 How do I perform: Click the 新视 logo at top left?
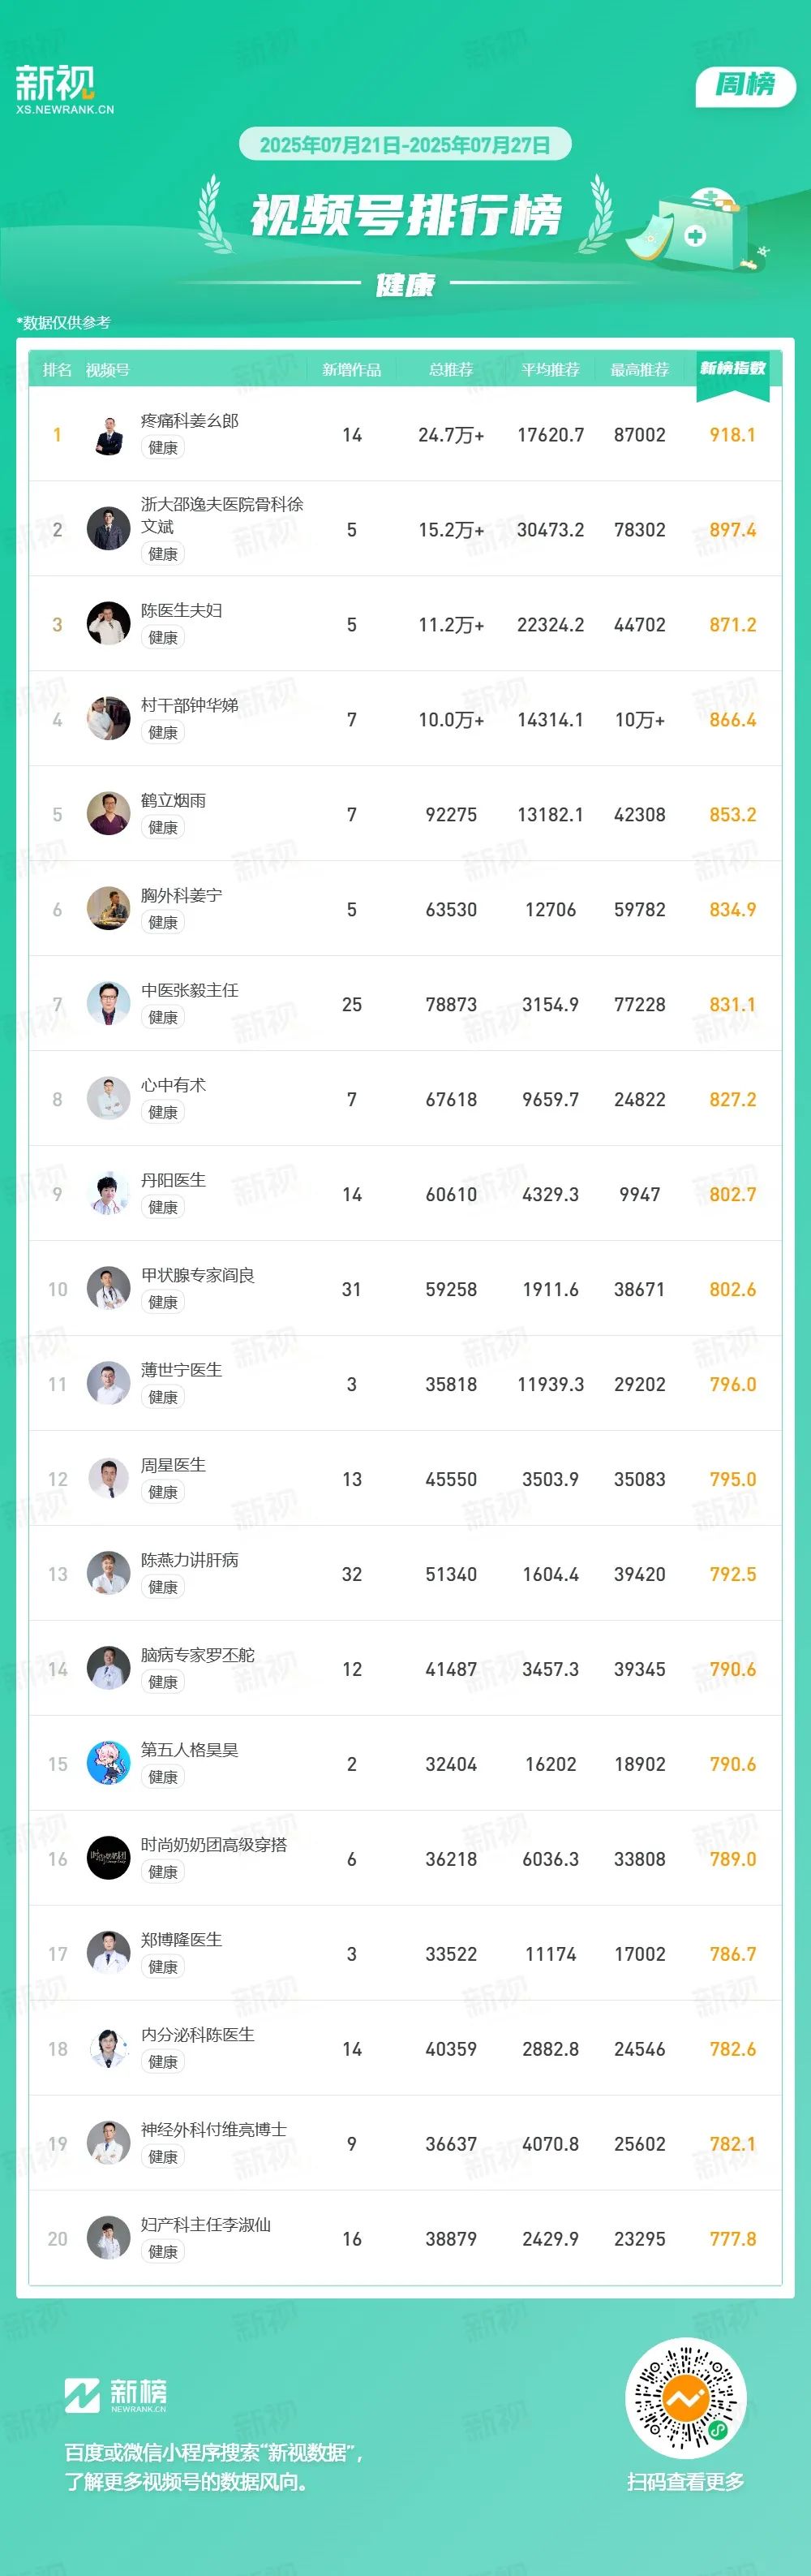point(64,90)
